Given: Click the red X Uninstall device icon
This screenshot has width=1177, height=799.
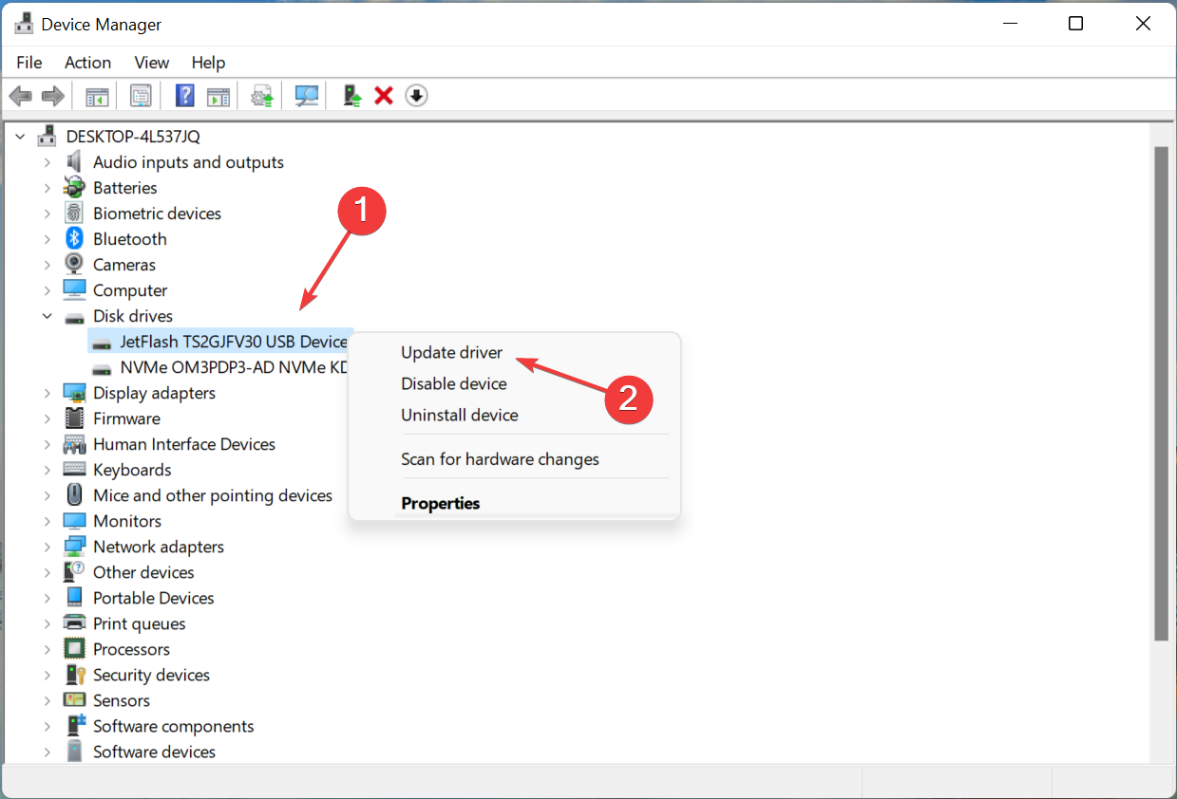Looking at the screenshot, I should pyautogui.click(x=383, y=95).
